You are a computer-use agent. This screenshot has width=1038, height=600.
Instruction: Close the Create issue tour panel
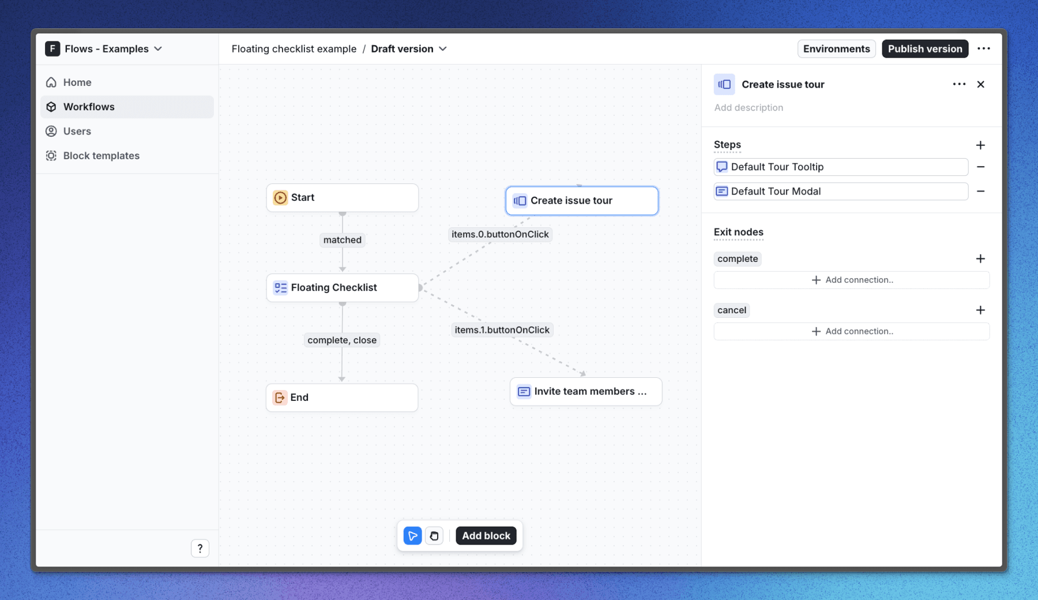coord(981,84)
